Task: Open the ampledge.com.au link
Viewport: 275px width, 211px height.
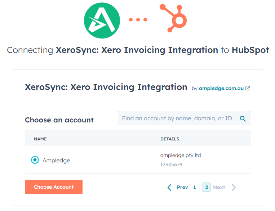Action: (x=221, y=88)
